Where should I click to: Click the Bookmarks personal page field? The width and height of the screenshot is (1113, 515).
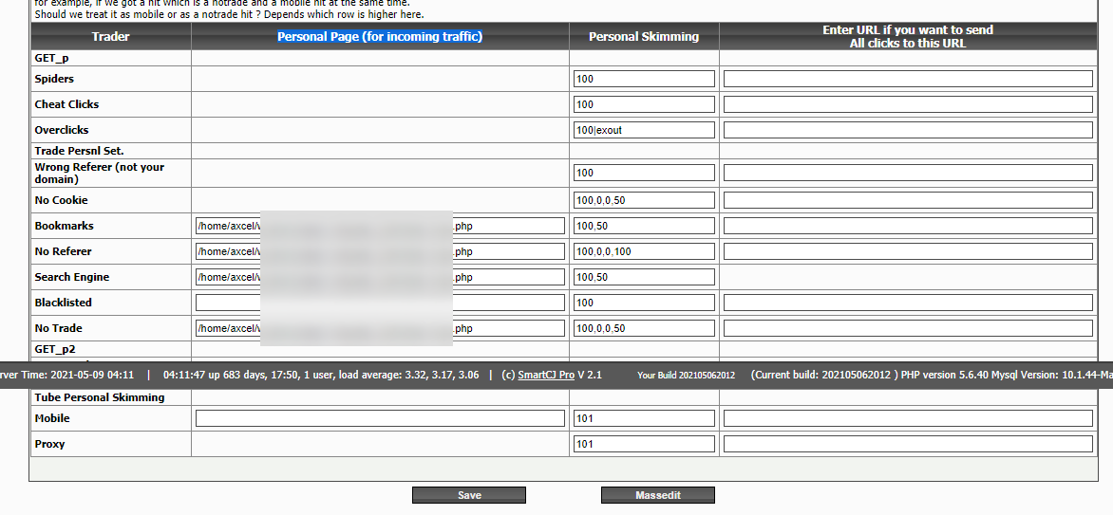tap(381, 226)
